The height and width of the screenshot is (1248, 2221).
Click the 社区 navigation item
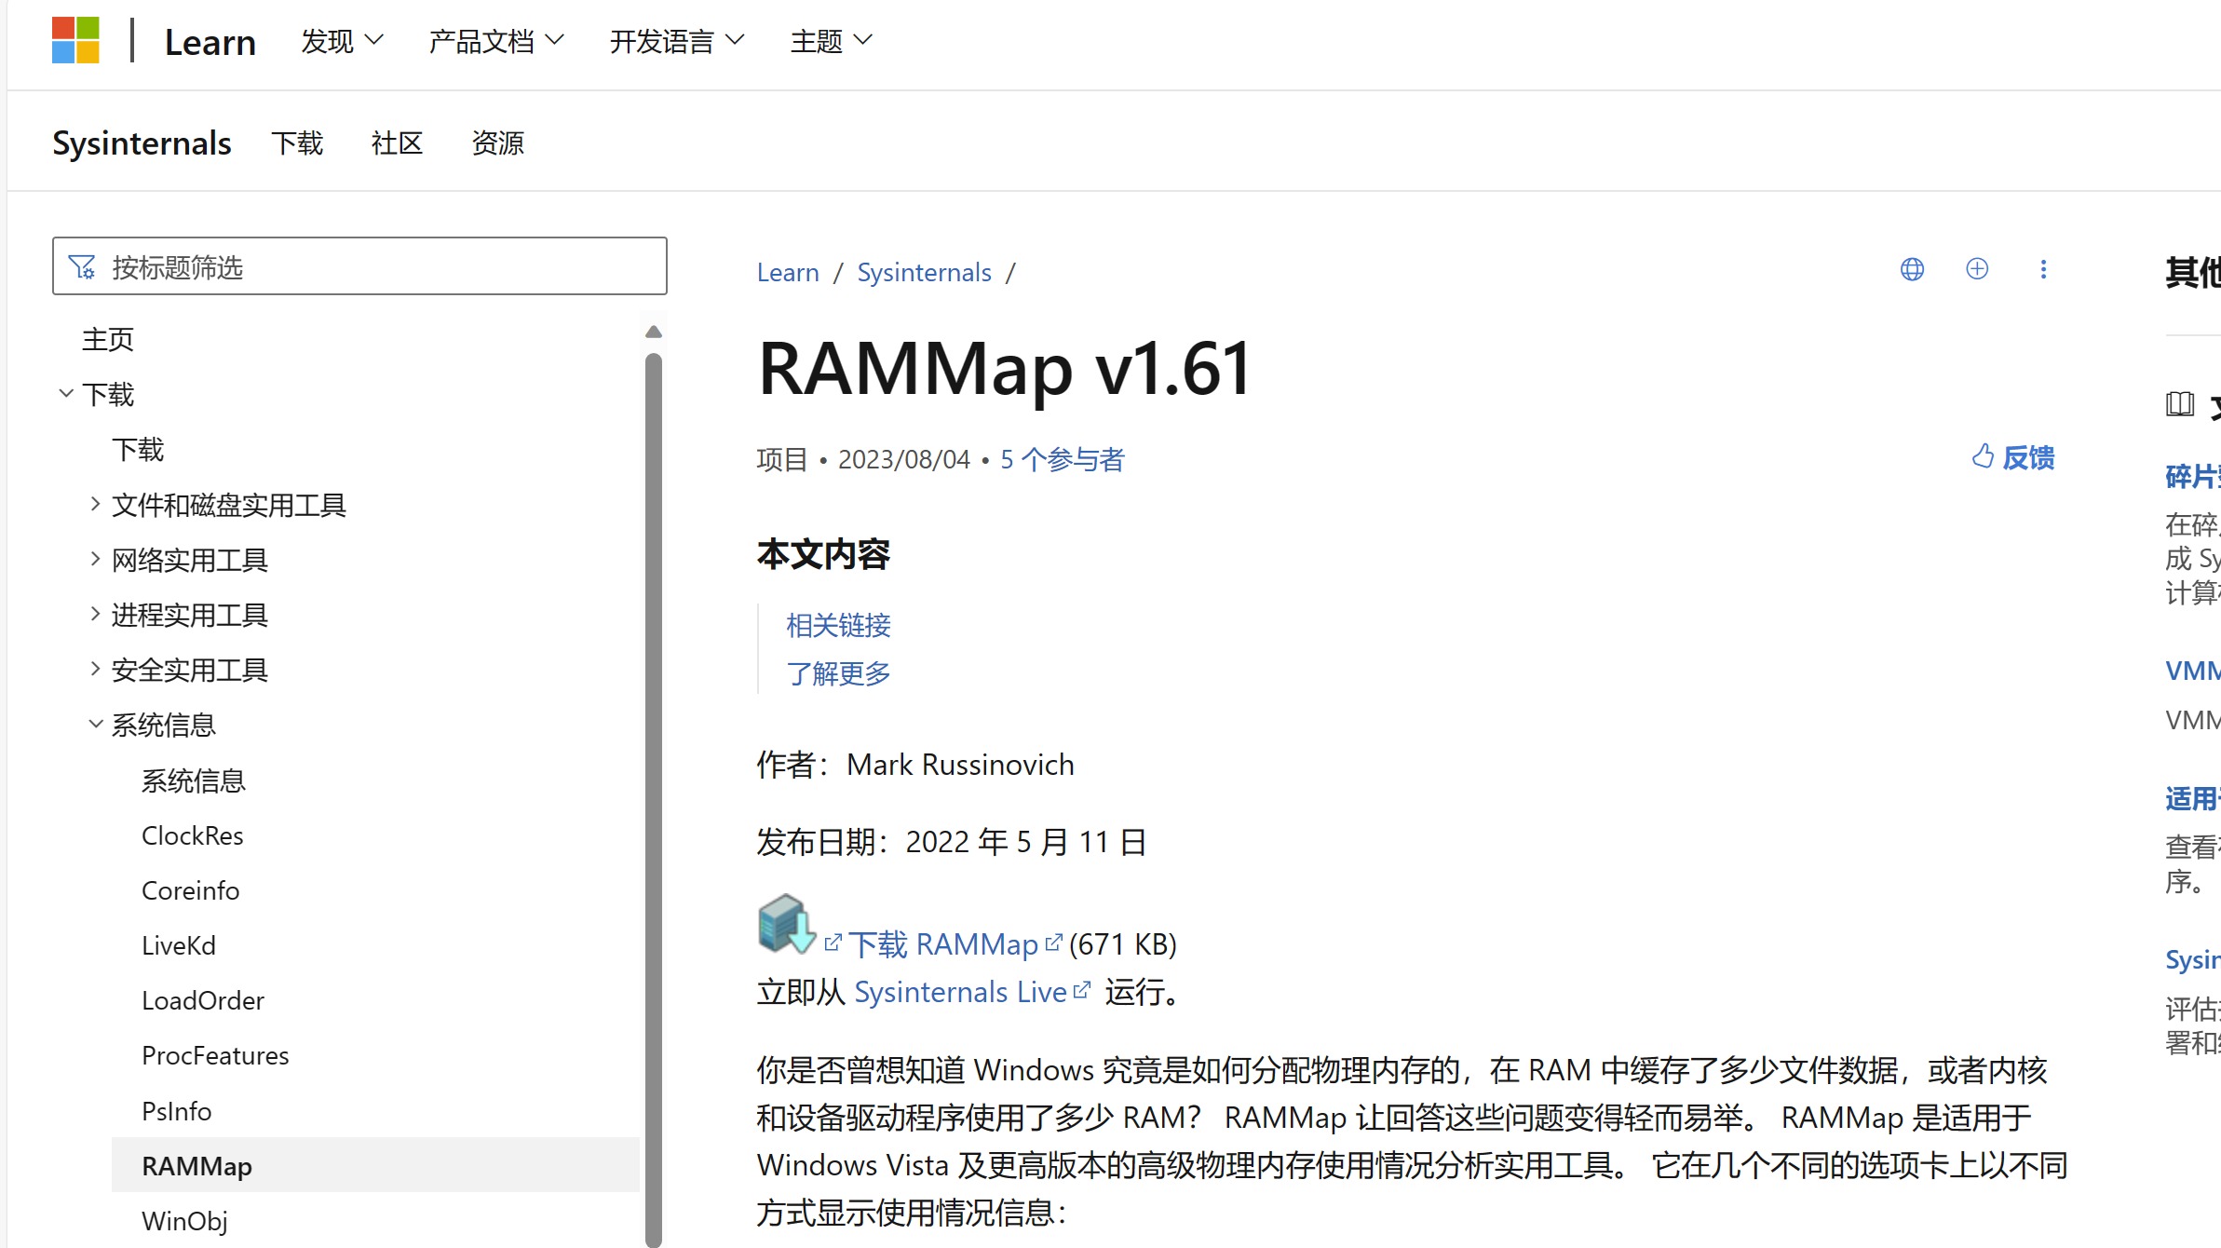397,142
